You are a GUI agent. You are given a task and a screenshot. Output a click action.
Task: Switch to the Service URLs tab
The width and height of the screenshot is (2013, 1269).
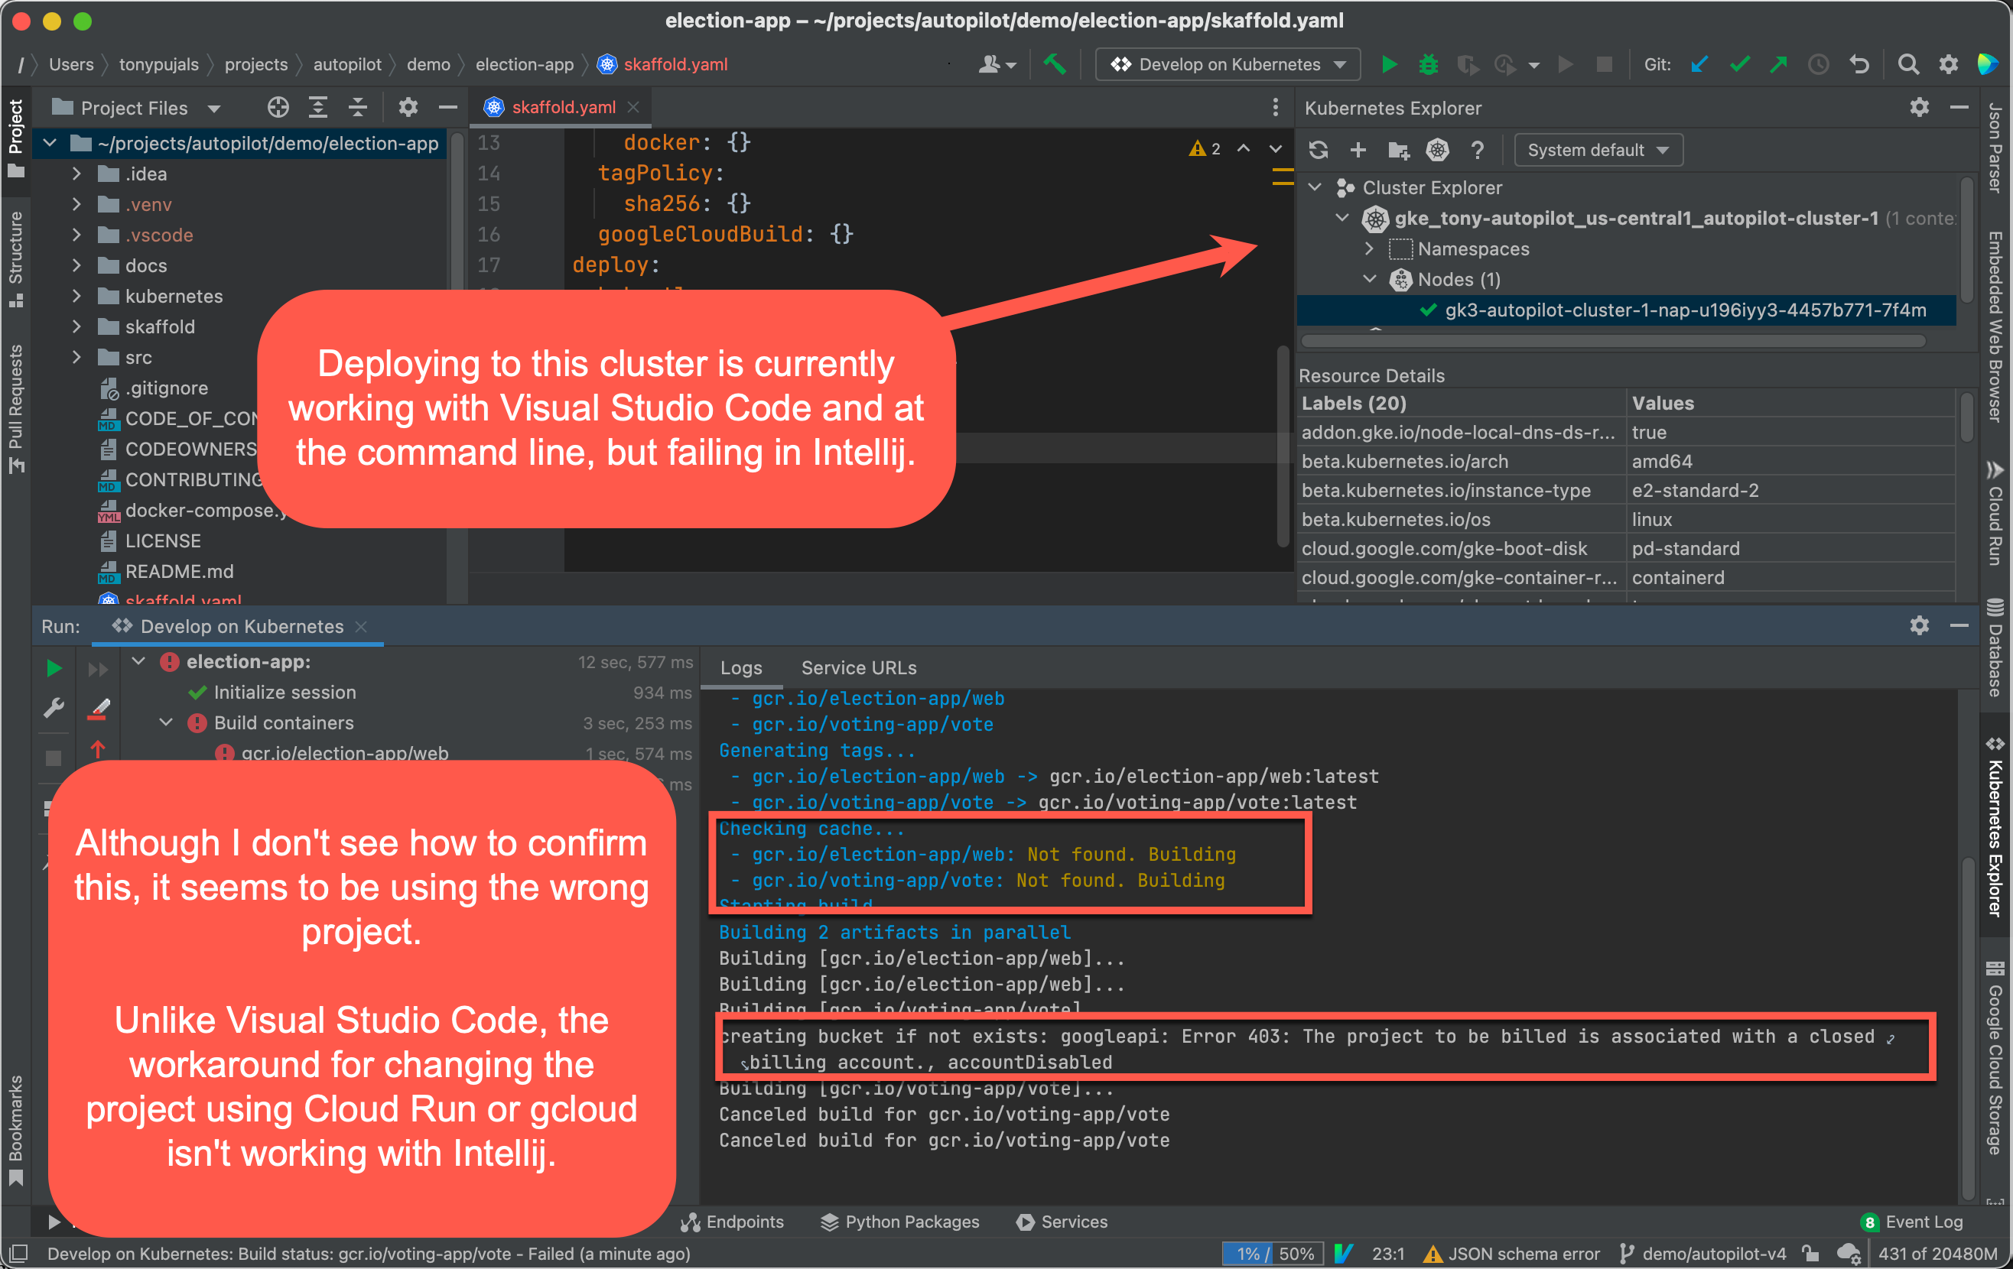pos(859,667)
